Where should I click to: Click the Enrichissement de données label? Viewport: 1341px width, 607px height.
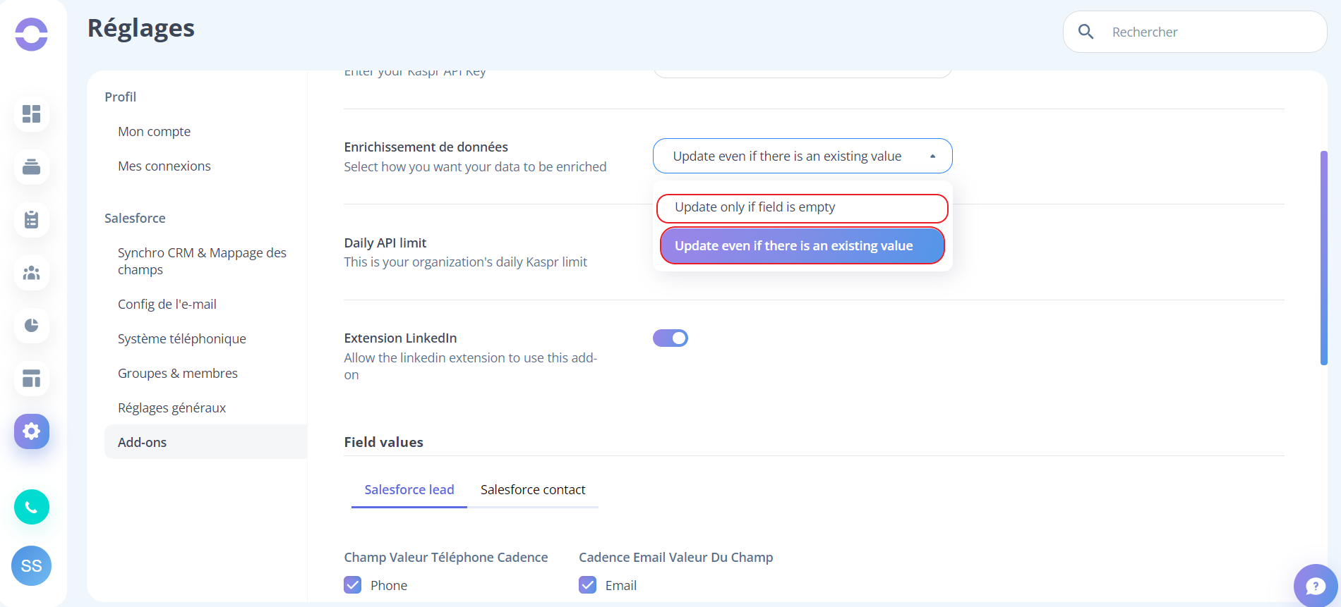click(x=426, y=147)
